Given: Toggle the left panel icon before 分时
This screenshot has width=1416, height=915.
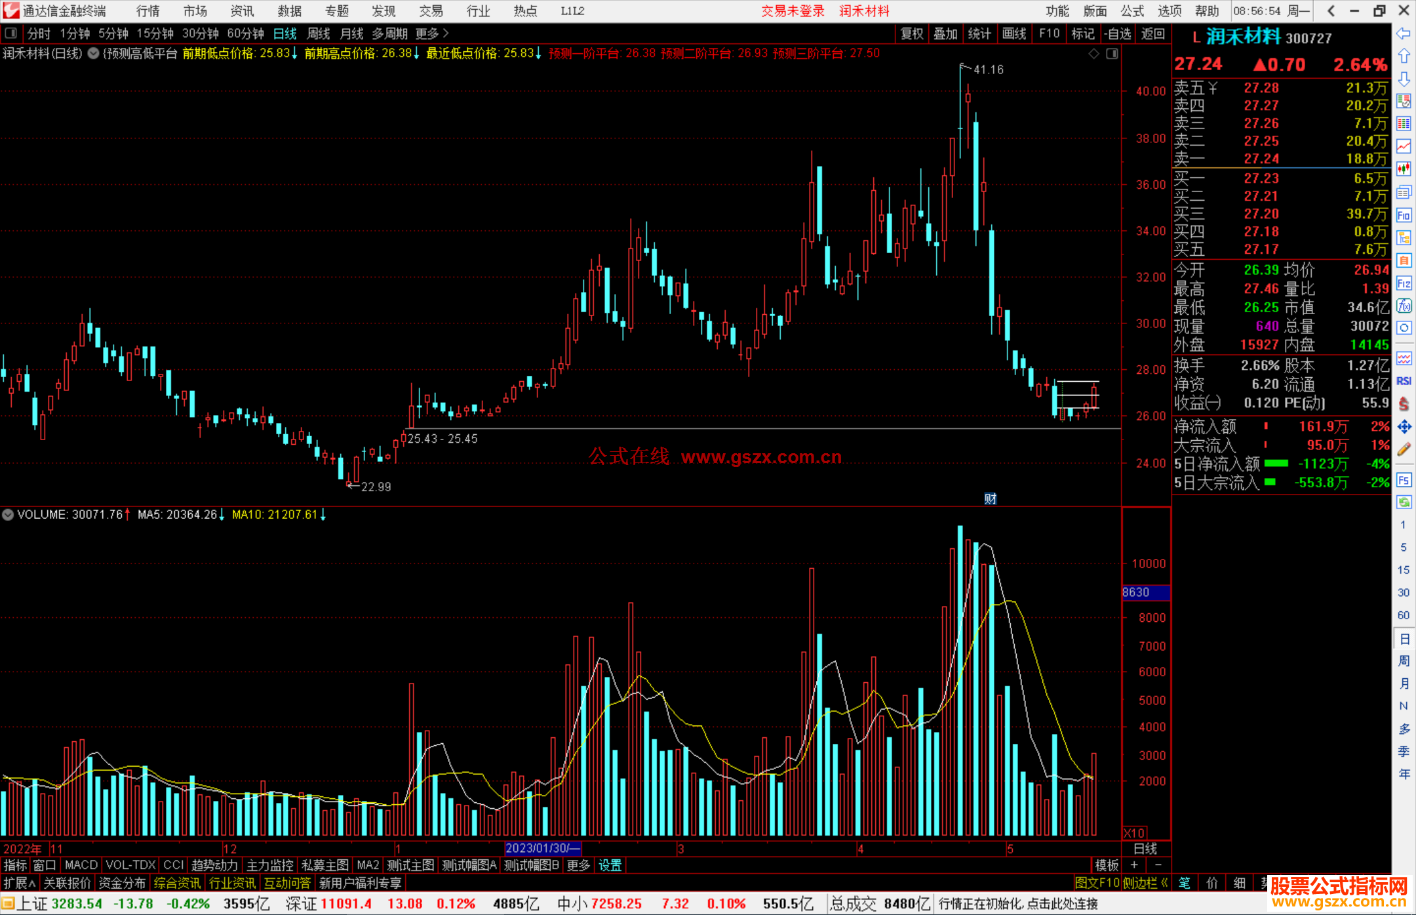Looking at the screenshot, I should click(x=11, y=33).
